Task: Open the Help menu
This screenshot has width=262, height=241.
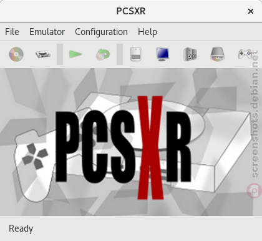Action: click(147, 32)
